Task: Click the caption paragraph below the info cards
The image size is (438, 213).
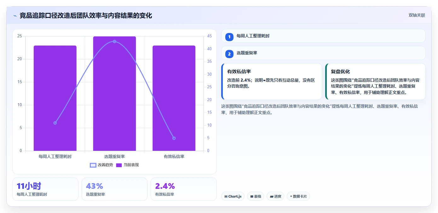Action: pos(320,109)
